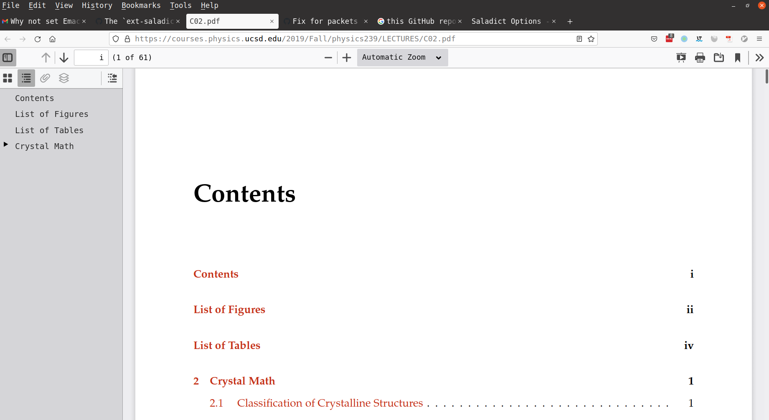Show the document layers panel
The height and width of the screenshot is (420, 769).
63,78
